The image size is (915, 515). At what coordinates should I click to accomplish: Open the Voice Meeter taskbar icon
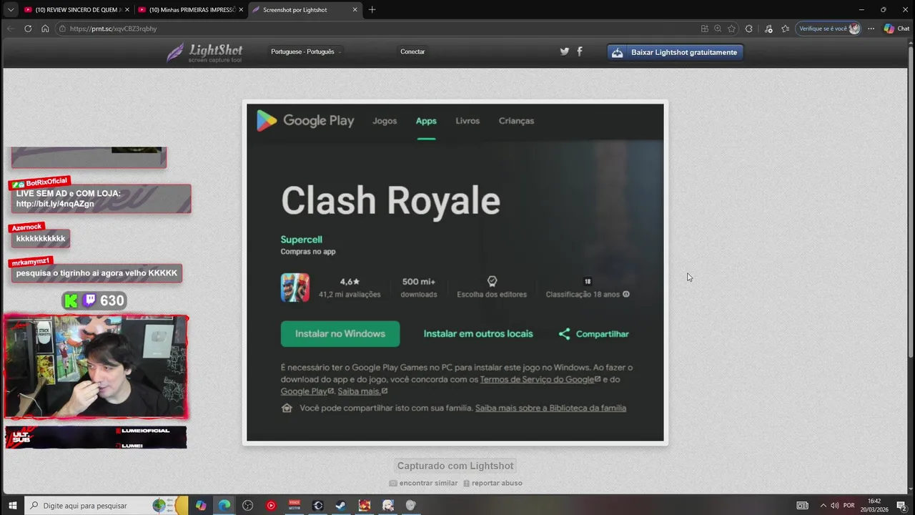coord(295,505)
